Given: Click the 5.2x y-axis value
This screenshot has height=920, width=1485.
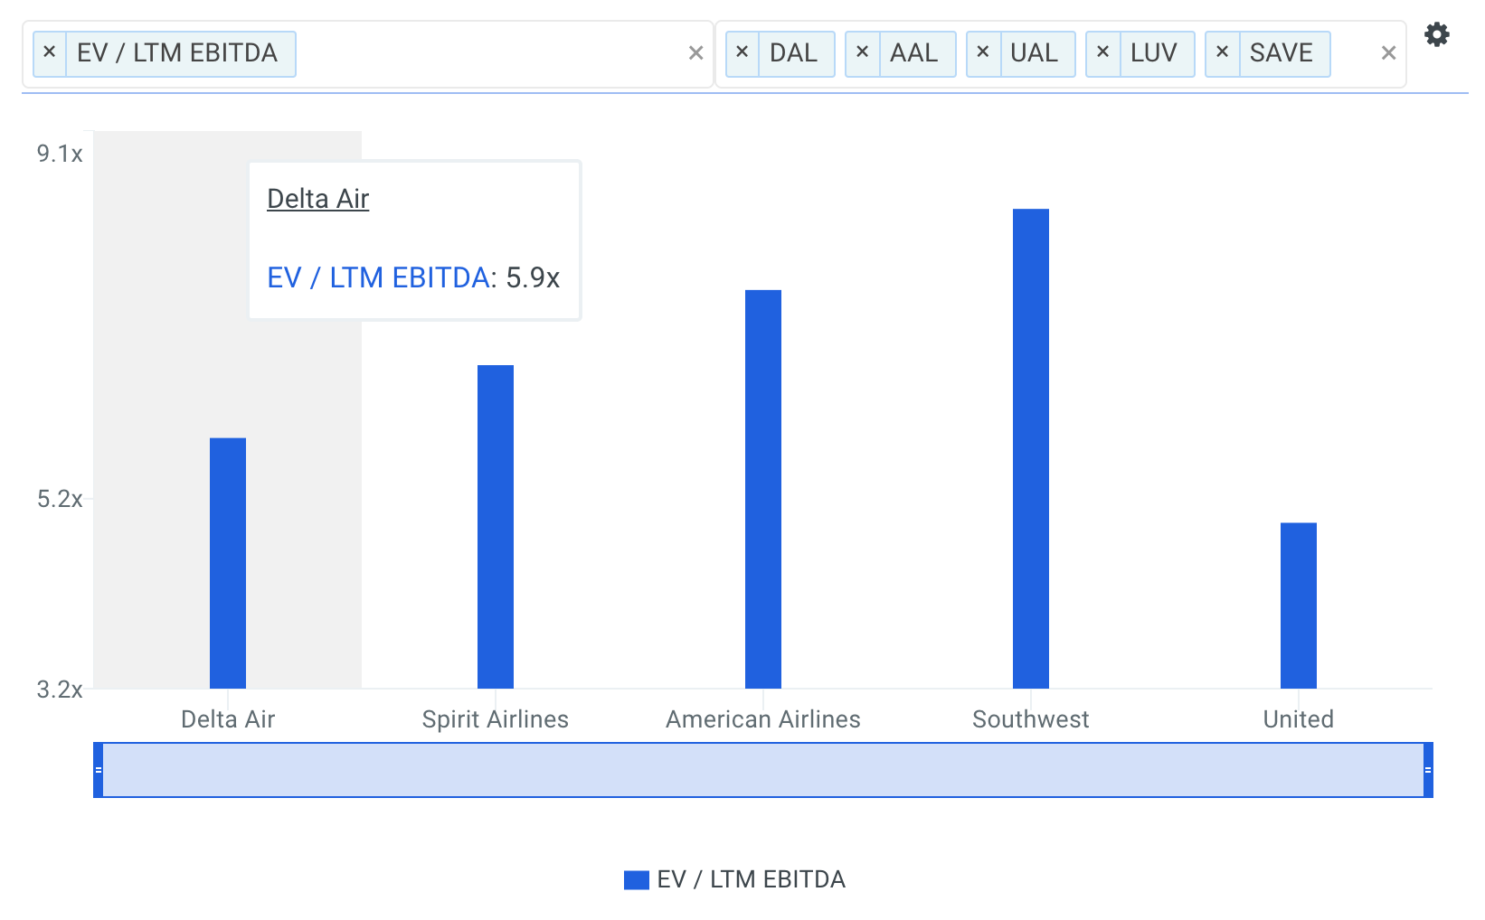Looking at the screenshot, I should (60, 499).
